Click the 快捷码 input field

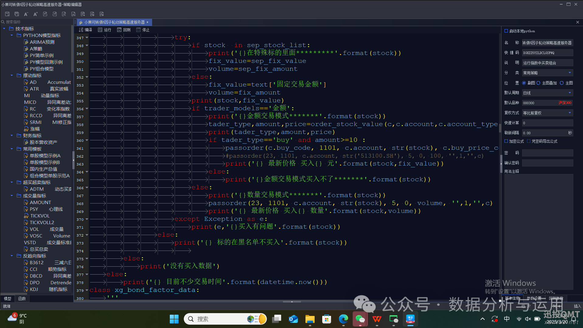[547, 53]
